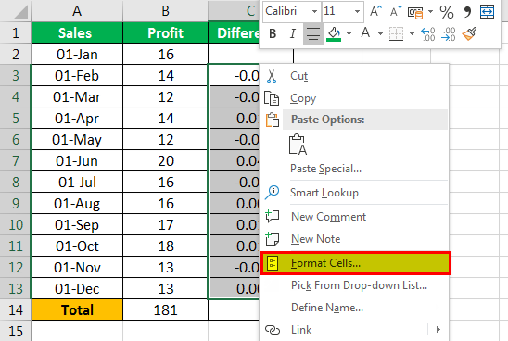Click Increase Font Size icon
Image resolution: width=508 pixels, height=341 pixels.
click(x=375, y=12)
